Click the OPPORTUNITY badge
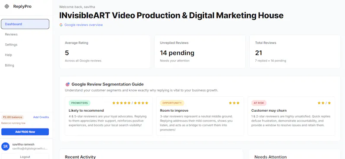 (x=172, y=103)
